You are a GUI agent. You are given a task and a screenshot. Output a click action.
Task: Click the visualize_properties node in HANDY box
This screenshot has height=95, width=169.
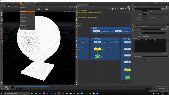coord(96,31)
